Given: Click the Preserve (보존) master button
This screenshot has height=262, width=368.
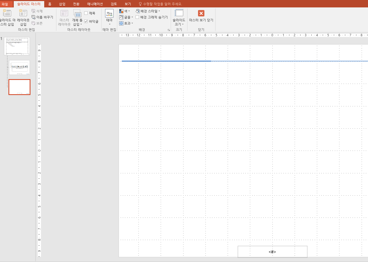Looking at the screenshot, I should coord(37,23).
